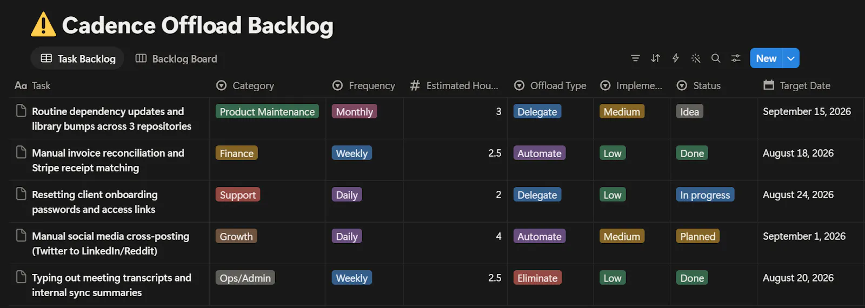Select the Task Backlog tab
Viewport: 865px width, 308px height.
coord(78,58)
